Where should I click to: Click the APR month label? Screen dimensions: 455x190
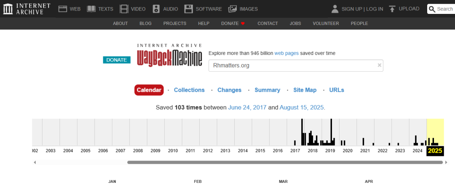pyautogui.click(x=369, y=182)
